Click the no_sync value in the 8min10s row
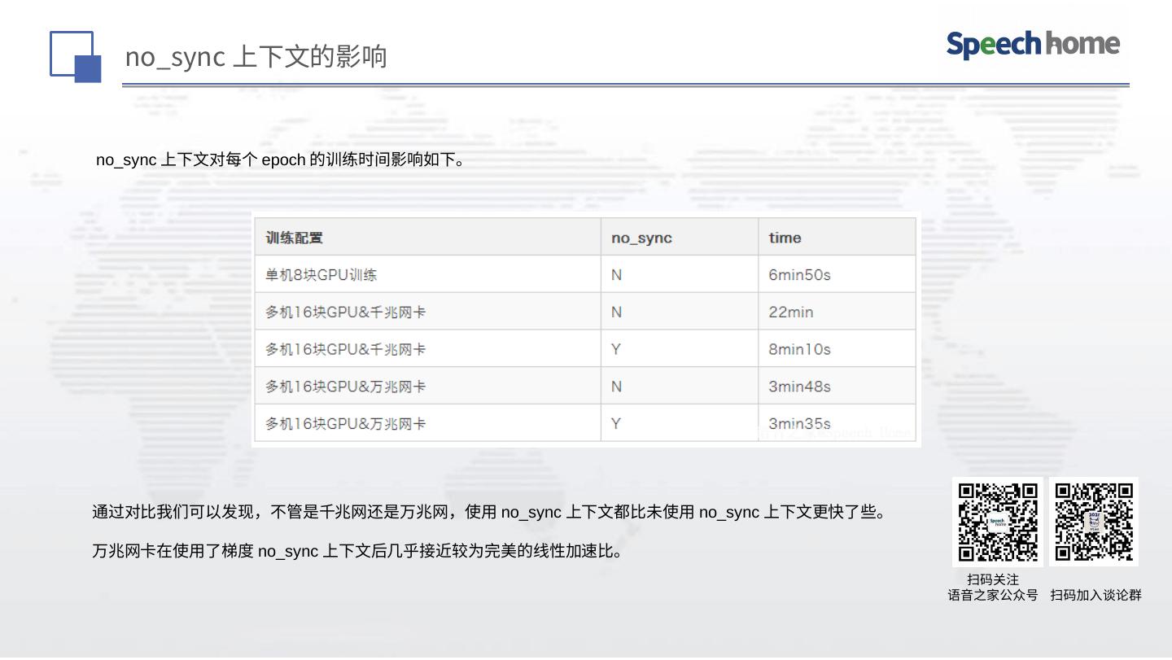The image size is (1172, 660). 616,350
